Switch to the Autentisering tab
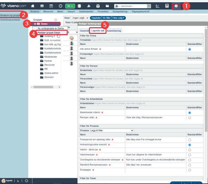This screenshot has height=184, width=208. [114, 31]
